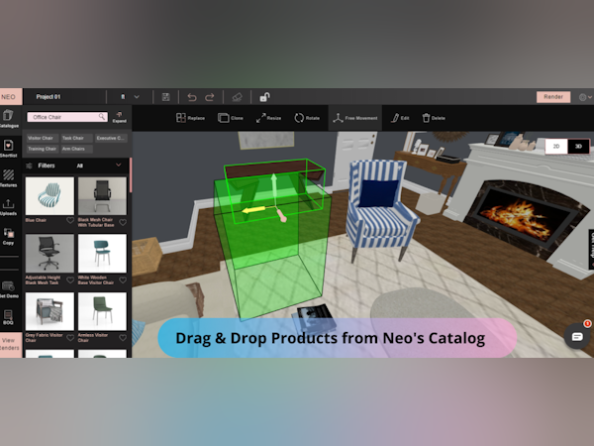Select the Rotate tool
Image resolution: width=594 pixels, height=446 pixels.
[307, 118]
